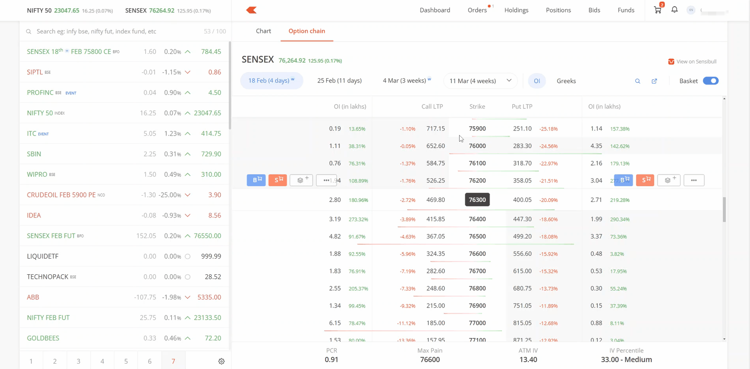750x369 pixels.
Task: Click the Max Pain value 76600
Action: coord(430,360)
